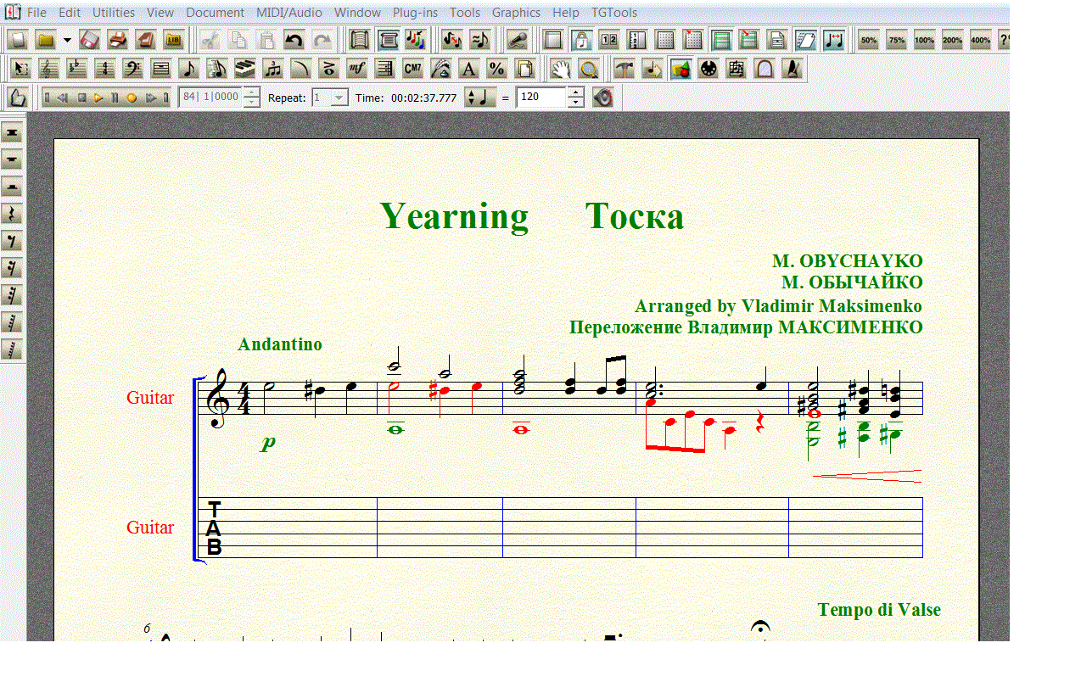The width and height of the screenshot is (1081, 693).
Task: Select the HyperScribe keyboard tool
Action: click(244, 69)
